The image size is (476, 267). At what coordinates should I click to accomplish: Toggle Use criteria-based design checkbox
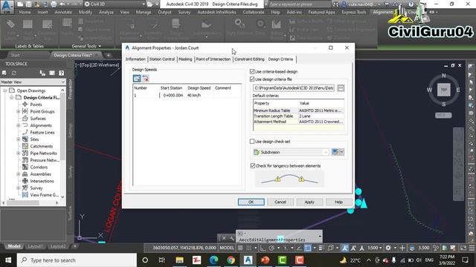click(x=252, y=71)
